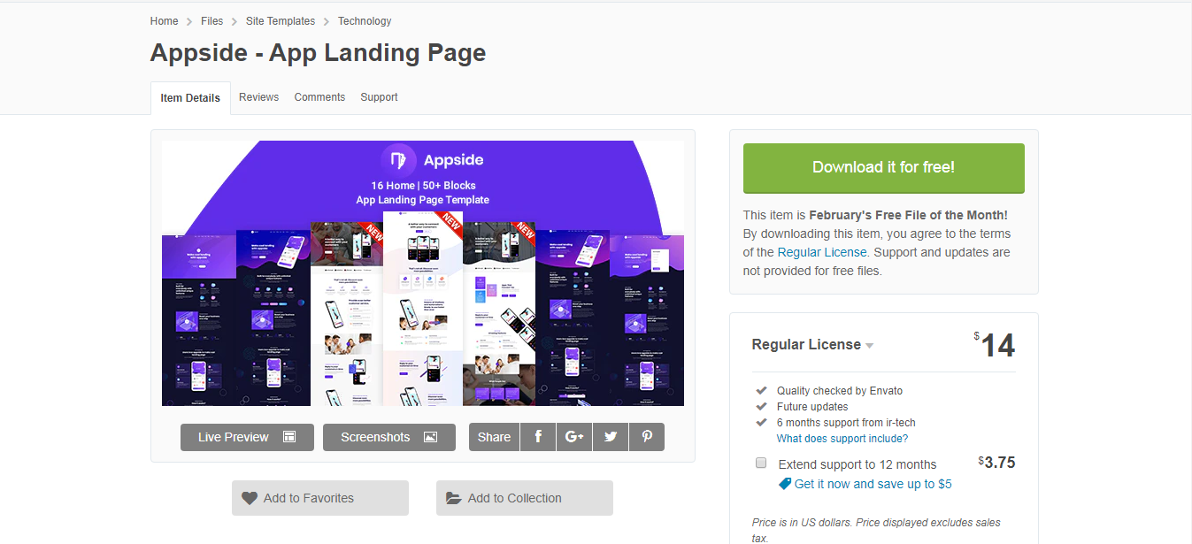Share on Pinterest using its icon
This screenshot has width=1192, height=544.
647,437
